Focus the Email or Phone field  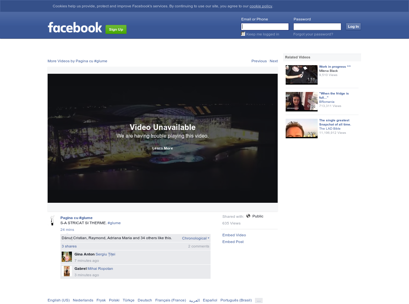[x=265, y=27]
